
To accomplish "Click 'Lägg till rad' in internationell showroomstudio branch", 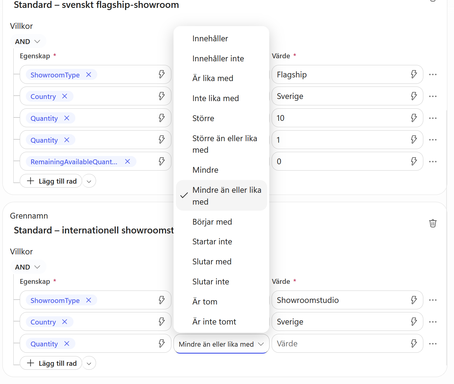I will [51, 363].
